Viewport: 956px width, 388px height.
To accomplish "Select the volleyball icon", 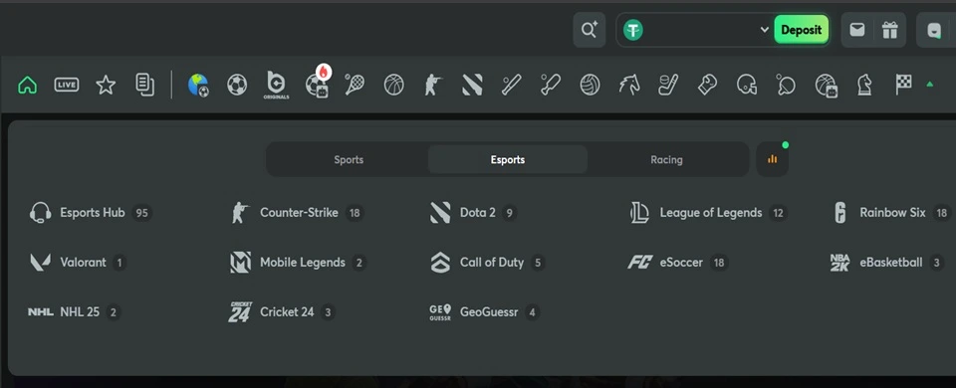I will point(590,85).
